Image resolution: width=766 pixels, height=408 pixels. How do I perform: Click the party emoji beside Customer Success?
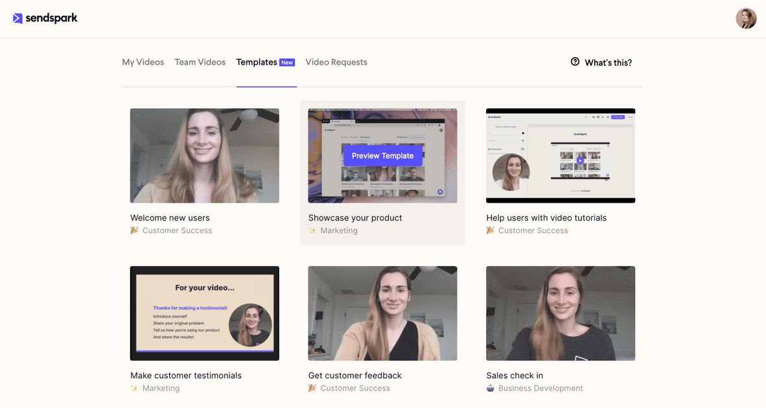134,231
